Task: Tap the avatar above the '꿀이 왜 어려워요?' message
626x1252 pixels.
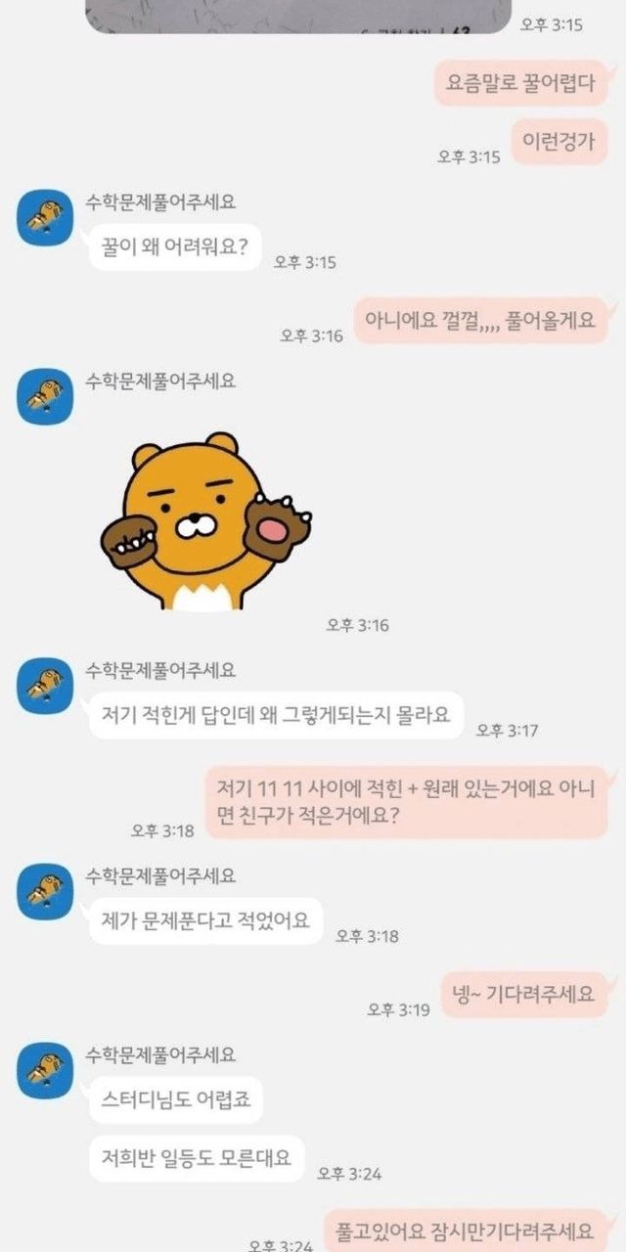Action: pos(45,217)
